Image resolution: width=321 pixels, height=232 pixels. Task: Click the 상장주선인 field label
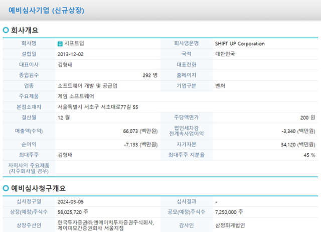(x=29, y=225)
